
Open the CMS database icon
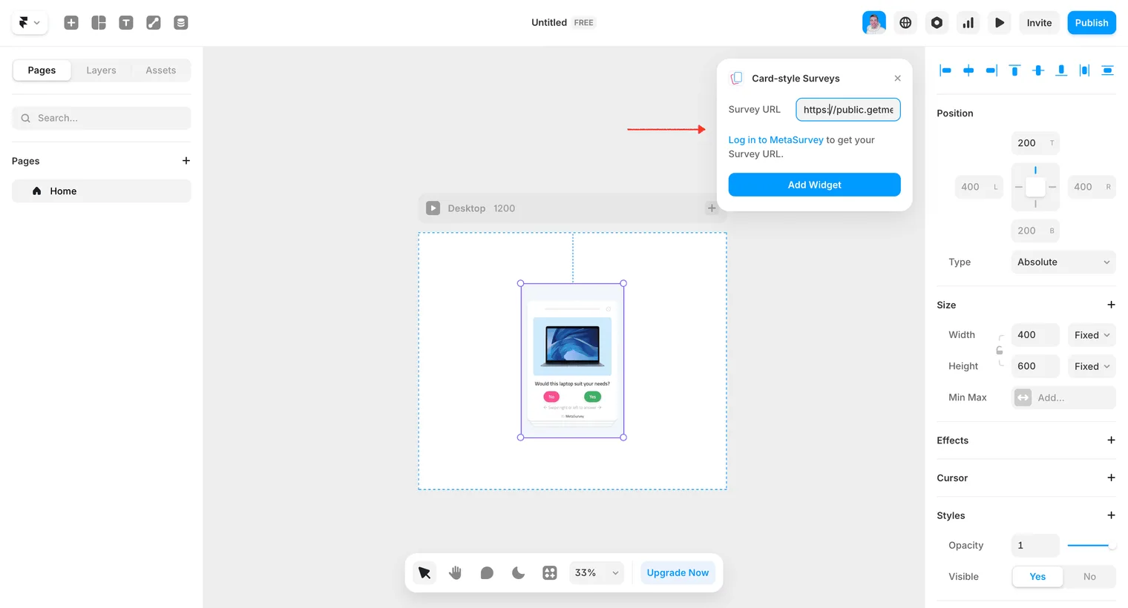pos(181,23)
